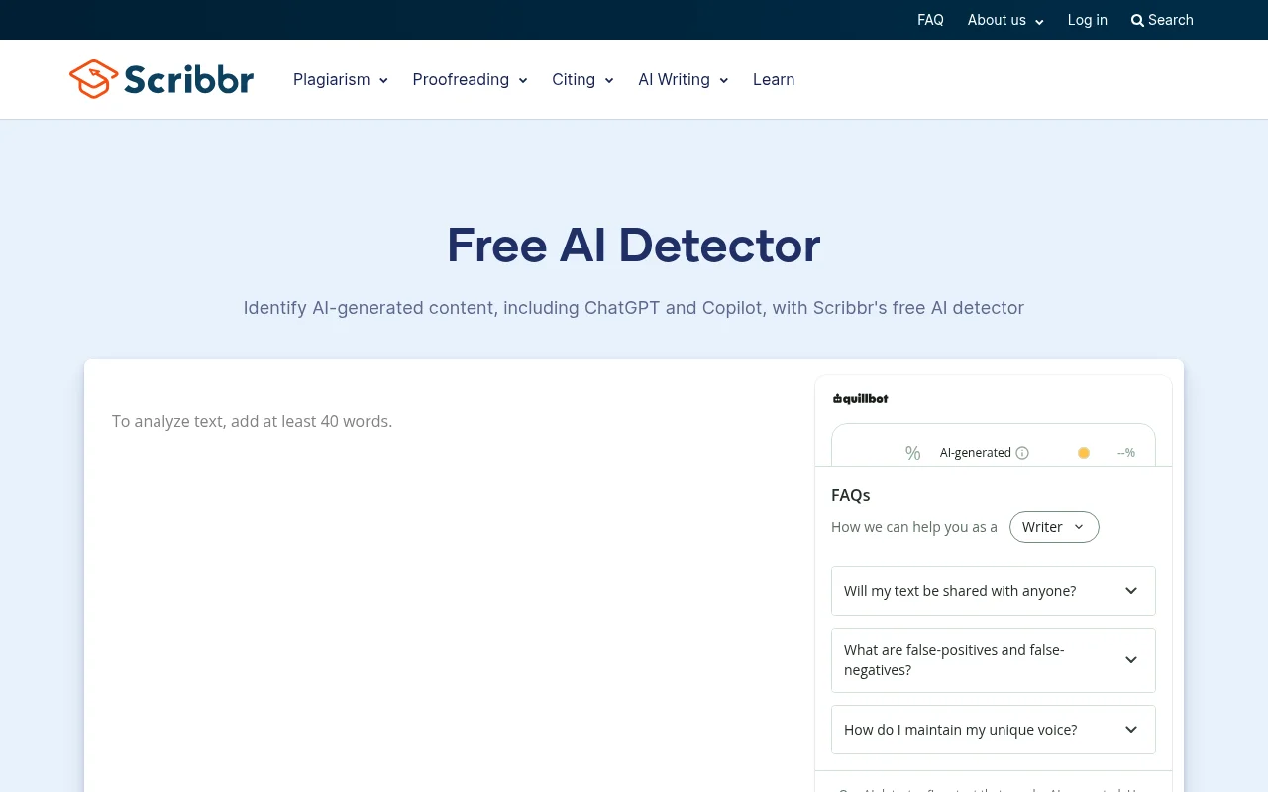Open the AI Writing dropdown menu
Screen dimensions: 1268x792
coord(684,80)
